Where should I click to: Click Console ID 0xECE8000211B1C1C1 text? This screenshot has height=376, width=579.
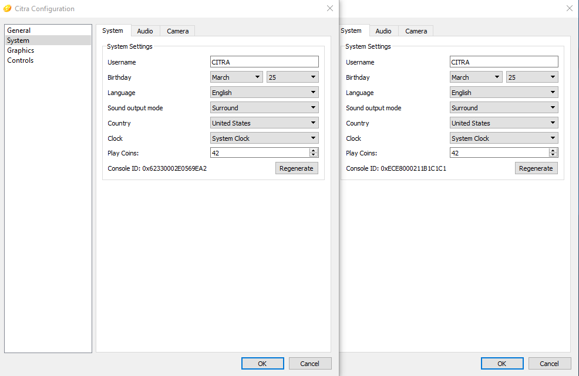point(396,168)
